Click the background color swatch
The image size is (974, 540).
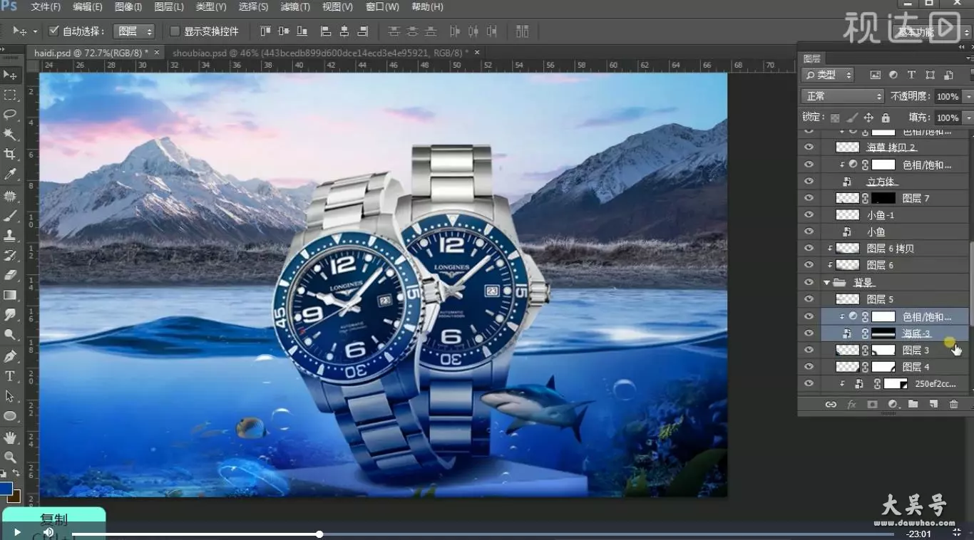click(x=15, y=497)
